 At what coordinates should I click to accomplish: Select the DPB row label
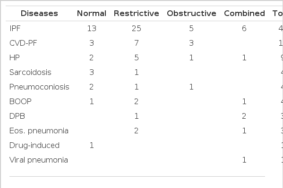tap(17, 116)
